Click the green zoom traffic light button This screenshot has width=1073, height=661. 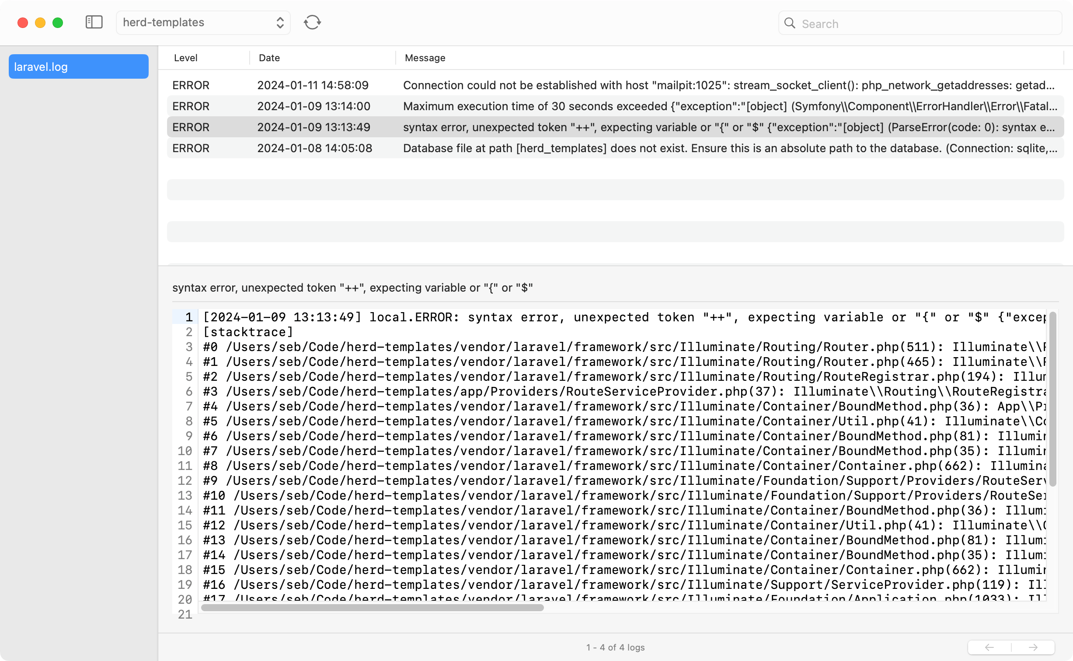58,22
